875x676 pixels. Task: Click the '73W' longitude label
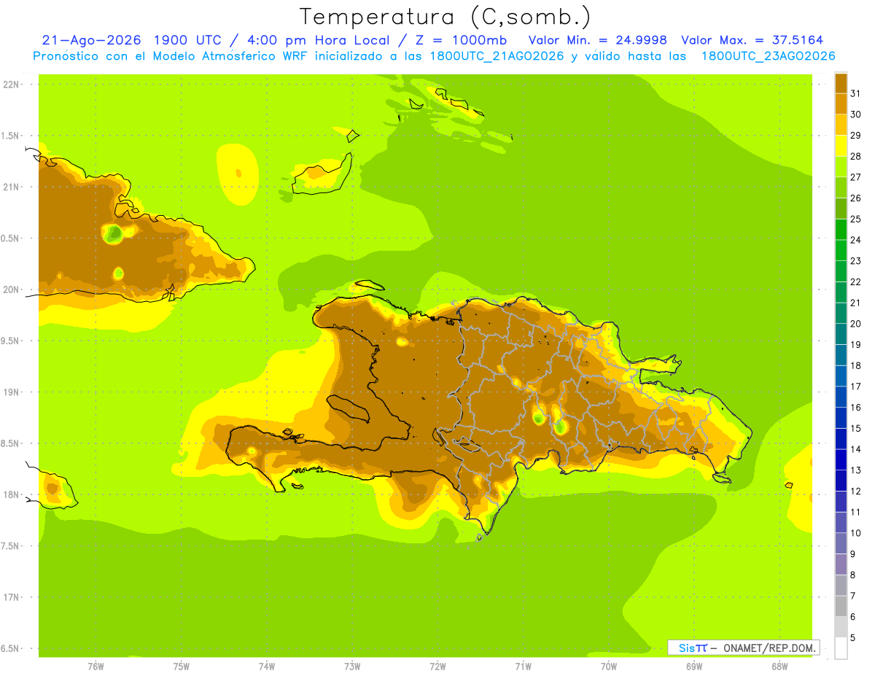(x=352, y=667)
